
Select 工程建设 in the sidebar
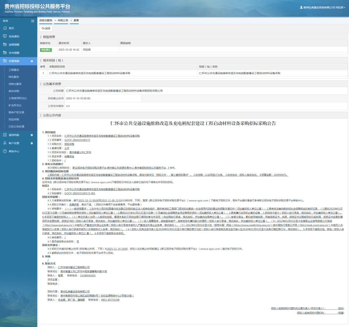tap(14, 70)
